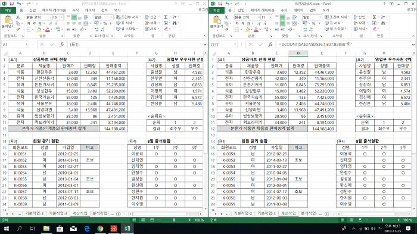Click Chrome icon in Windows taskbar

click(100, 229)
